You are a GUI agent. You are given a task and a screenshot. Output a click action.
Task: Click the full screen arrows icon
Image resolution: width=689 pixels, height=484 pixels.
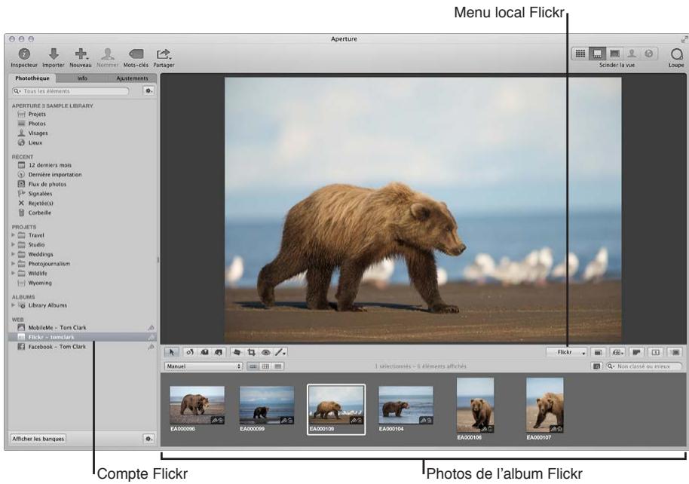coord(684,39)
